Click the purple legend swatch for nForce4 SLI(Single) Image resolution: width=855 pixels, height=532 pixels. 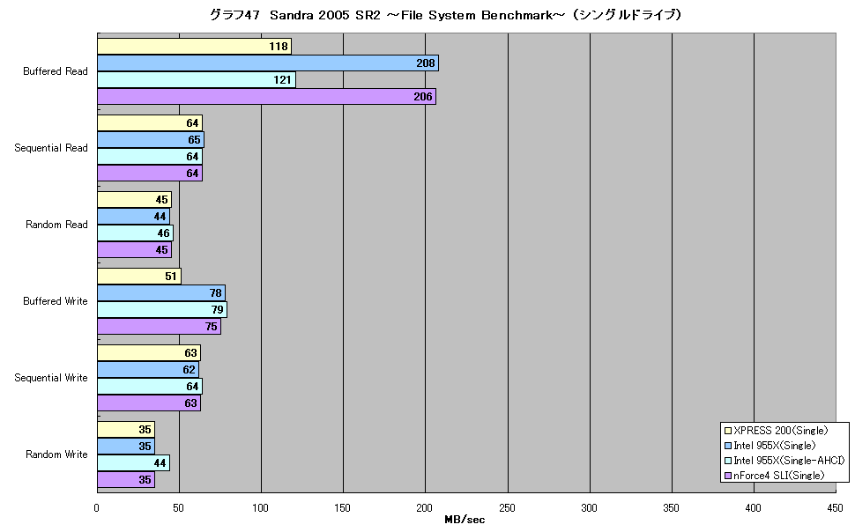(727, 476)
